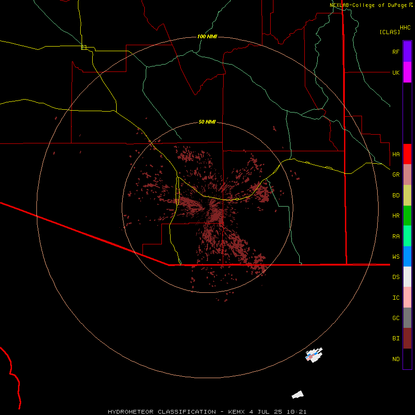415x415 pixels.
Task: Click the magenta UK legend color swatch
Action: point(407,72)
